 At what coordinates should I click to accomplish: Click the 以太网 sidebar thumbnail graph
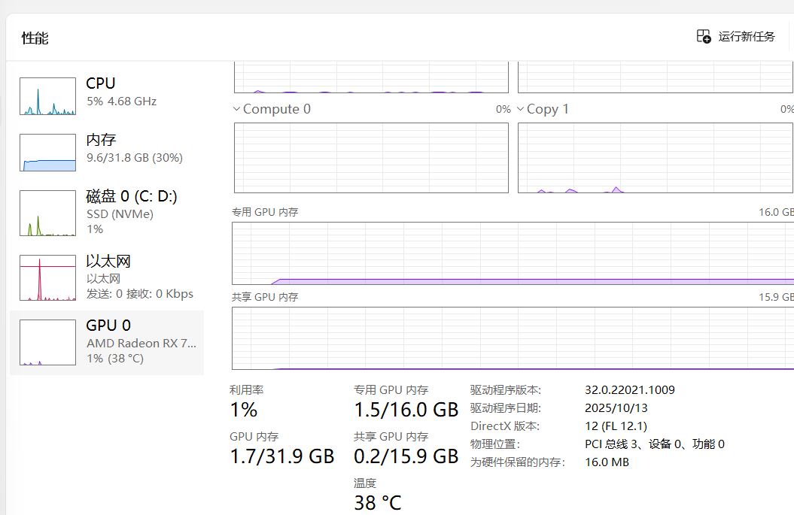tap(47, 277)
